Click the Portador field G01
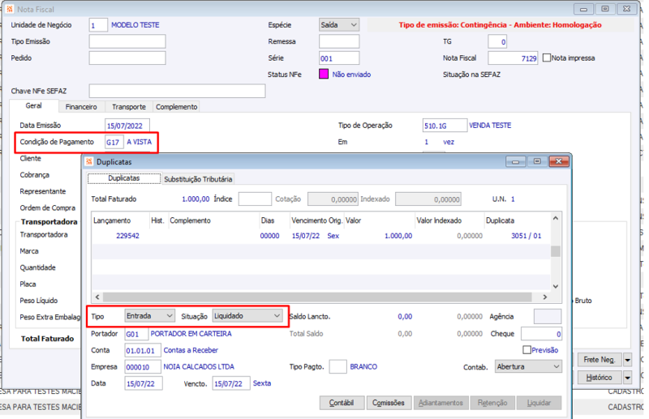 click(136, 334)
